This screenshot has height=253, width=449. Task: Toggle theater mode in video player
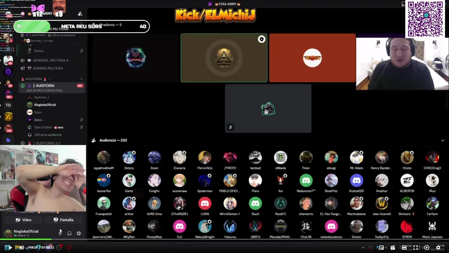(404, 248)
